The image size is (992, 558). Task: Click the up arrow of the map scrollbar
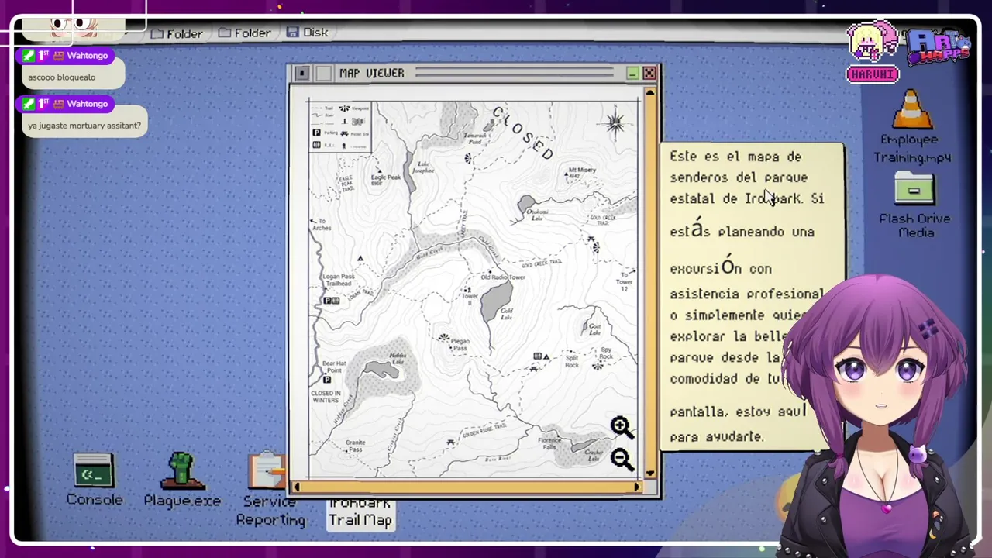[649, 93]
